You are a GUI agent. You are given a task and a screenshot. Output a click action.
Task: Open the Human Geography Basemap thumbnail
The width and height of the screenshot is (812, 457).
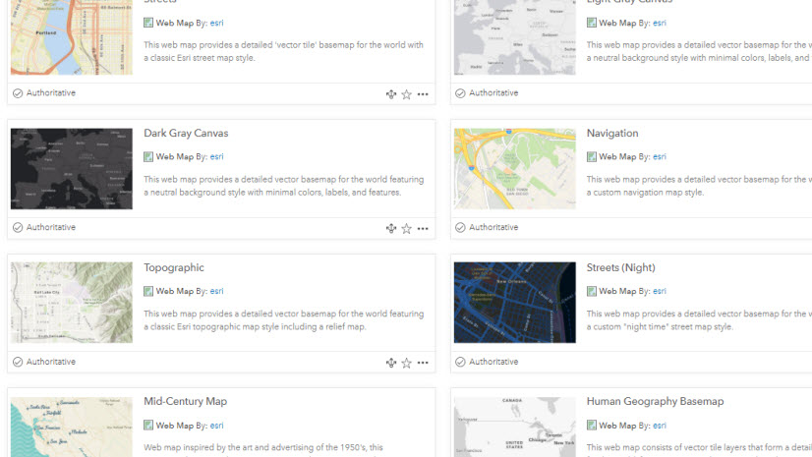point(515,427)
